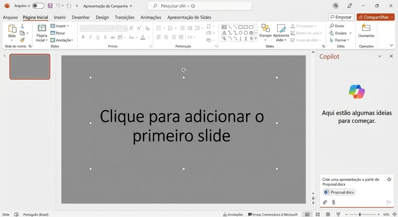Toggle underline formatting
398x217 pixels.
pos(98,37)
